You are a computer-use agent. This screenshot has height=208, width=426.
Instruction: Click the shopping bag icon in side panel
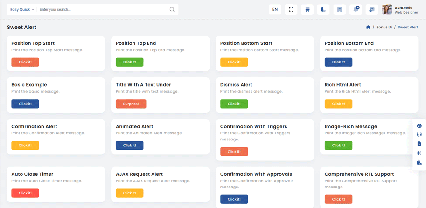coord(419,163)
